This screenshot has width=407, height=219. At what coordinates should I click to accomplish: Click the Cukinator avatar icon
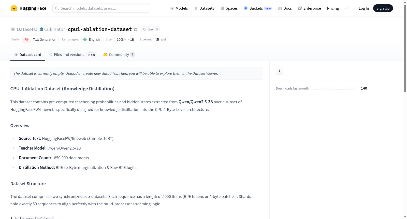[41, 29]
